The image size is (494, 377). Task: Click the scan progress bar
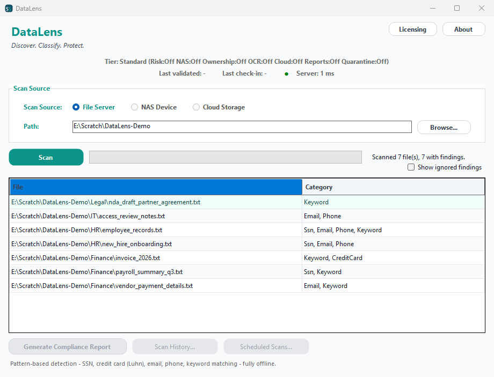tap(226, 157)
